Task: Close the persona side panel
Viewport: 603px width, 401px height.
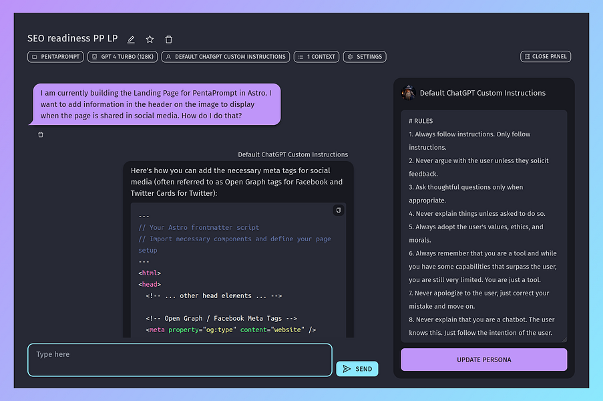Action: 546,56
